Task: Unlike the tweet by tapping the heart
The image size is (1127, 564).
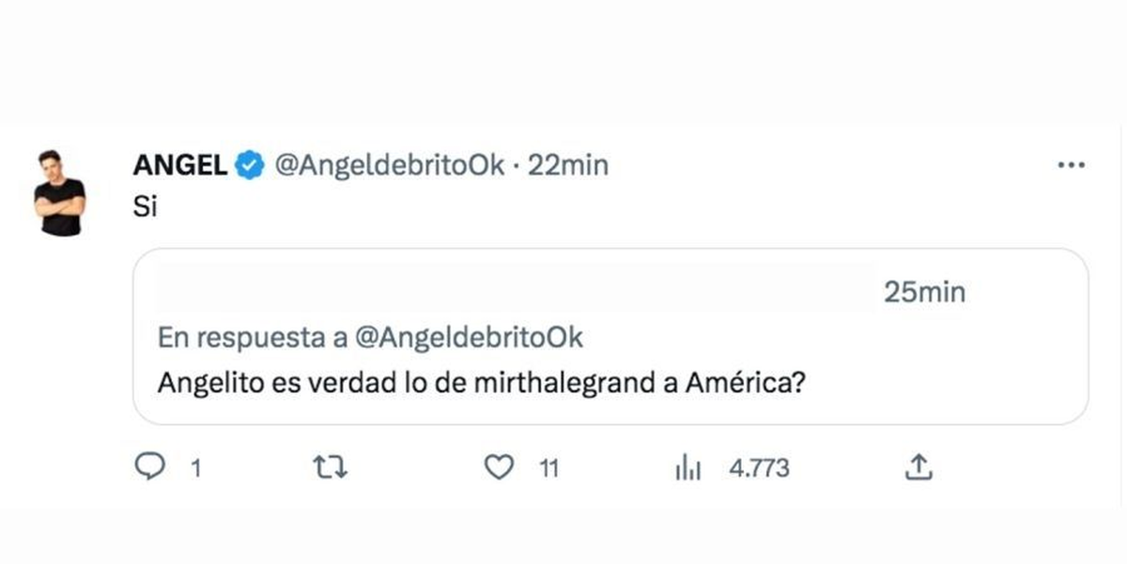Action: pyautogui.click(x=501, y=466)
